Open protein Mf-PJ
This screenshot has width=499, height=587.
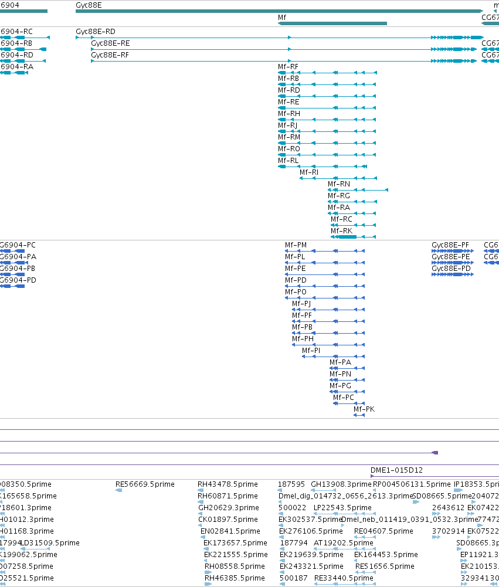click(x=301, y=304)
